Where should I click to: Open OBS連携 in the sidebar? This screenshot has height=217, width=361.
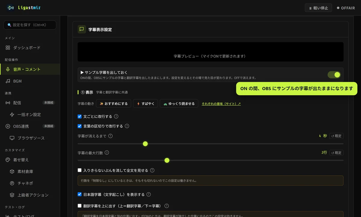30,126
